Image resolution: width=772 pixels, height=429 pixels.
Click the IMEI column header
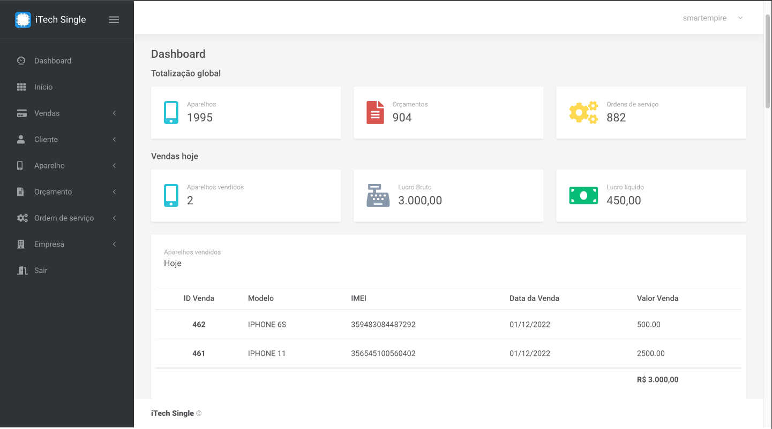pos(358,298)
